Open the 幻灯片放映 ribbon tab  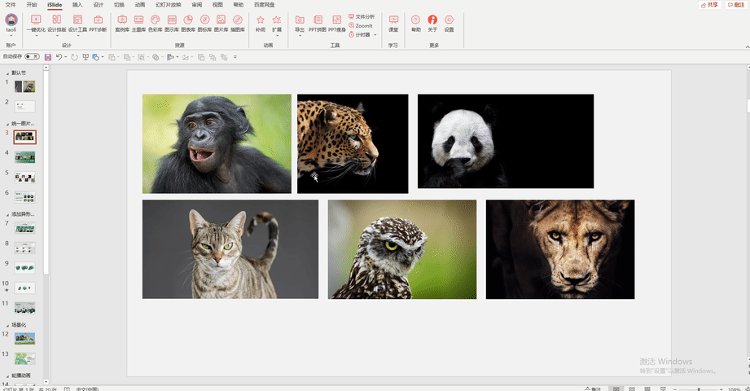coord(169,5)
